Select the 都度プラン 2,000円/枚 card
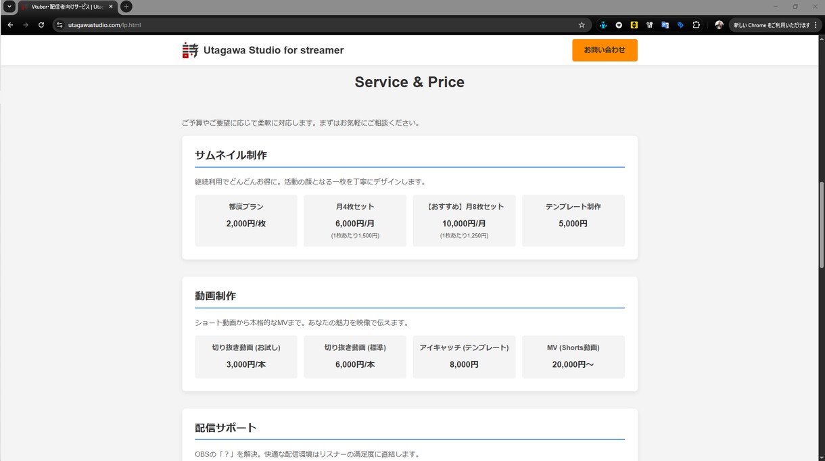The width and height of the screenshot is (825, 461). pos(246,220)
